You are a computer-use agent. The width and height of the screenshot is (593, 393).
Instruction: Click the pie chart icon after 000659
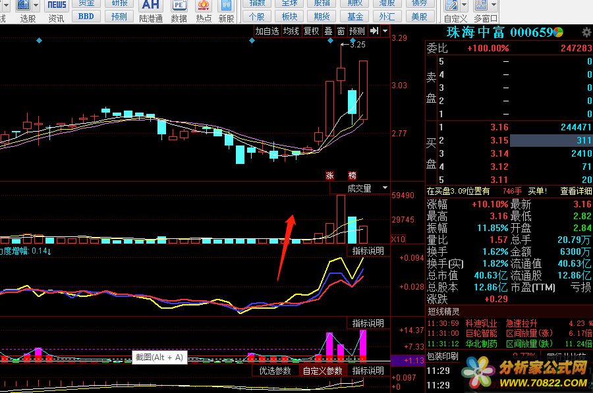558,32
